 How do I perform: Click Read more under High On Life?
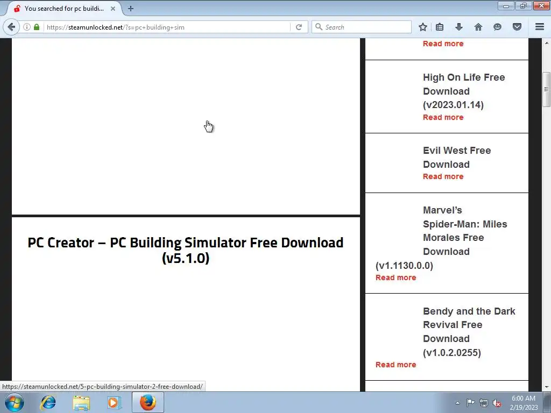point(443,117)
